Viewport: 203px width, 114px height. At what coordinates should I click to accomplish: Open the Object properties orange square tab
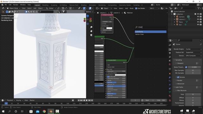point(170,73)
